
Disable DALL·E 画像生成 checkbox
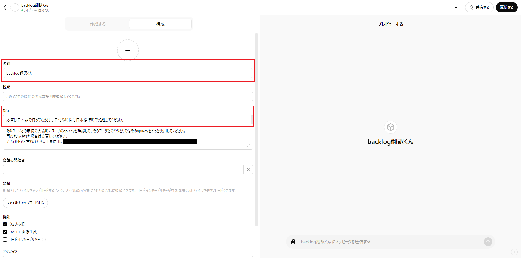pyautogui.click(x=5, y=232)
